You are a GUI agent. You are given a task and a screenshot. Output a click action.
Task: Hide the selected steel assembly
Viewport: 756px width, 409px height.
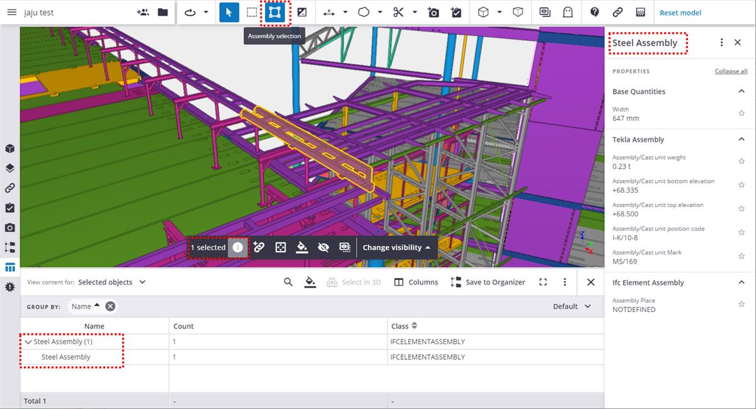coord(323,247)
